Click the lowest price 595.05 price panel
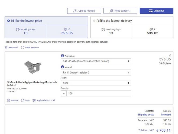 pos(67,31)
